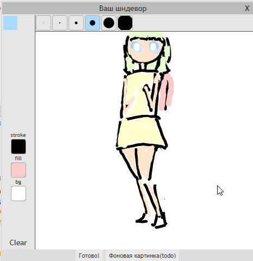Choose the second smallest brush size
The height and width of the screenshot is (261, 253).
tap(60, 23)
